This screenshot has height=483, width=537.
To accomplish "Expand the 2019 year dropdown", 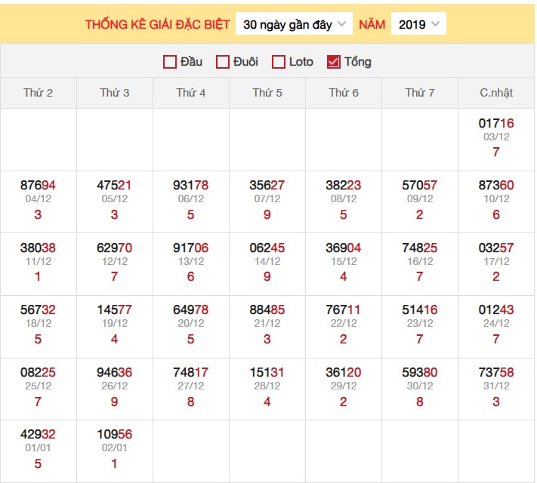I will [418, 24].
